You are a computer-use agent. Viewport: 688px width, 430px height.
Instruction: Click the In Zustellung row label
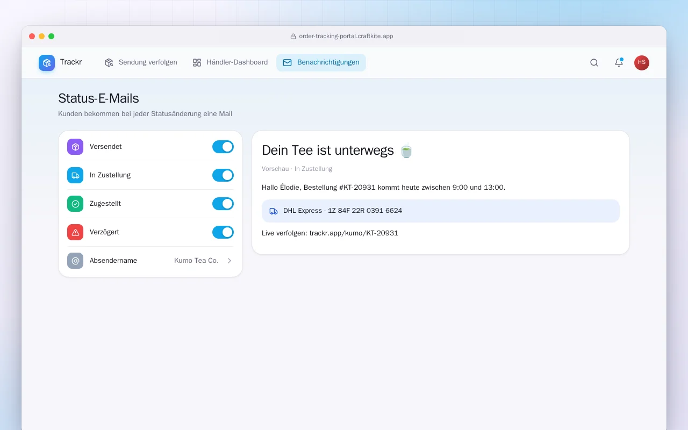[110, 175]
